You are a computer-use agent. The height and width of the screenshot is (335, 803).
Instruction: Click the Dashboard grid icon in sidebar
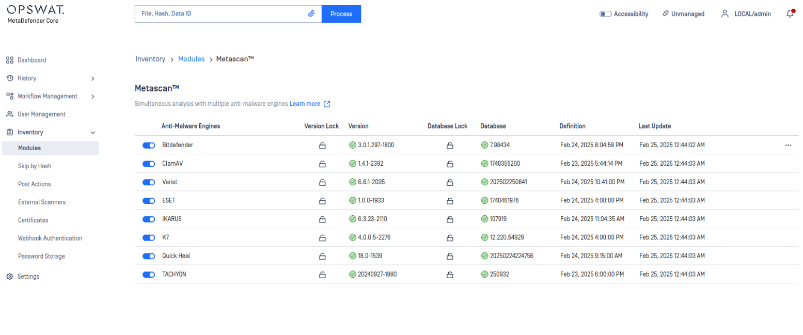[10, 60]
